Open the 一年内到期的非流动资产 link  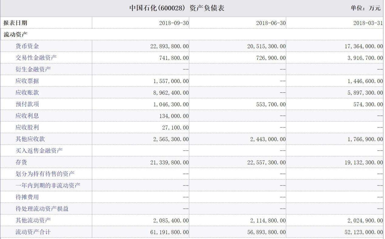click(48, 185)
